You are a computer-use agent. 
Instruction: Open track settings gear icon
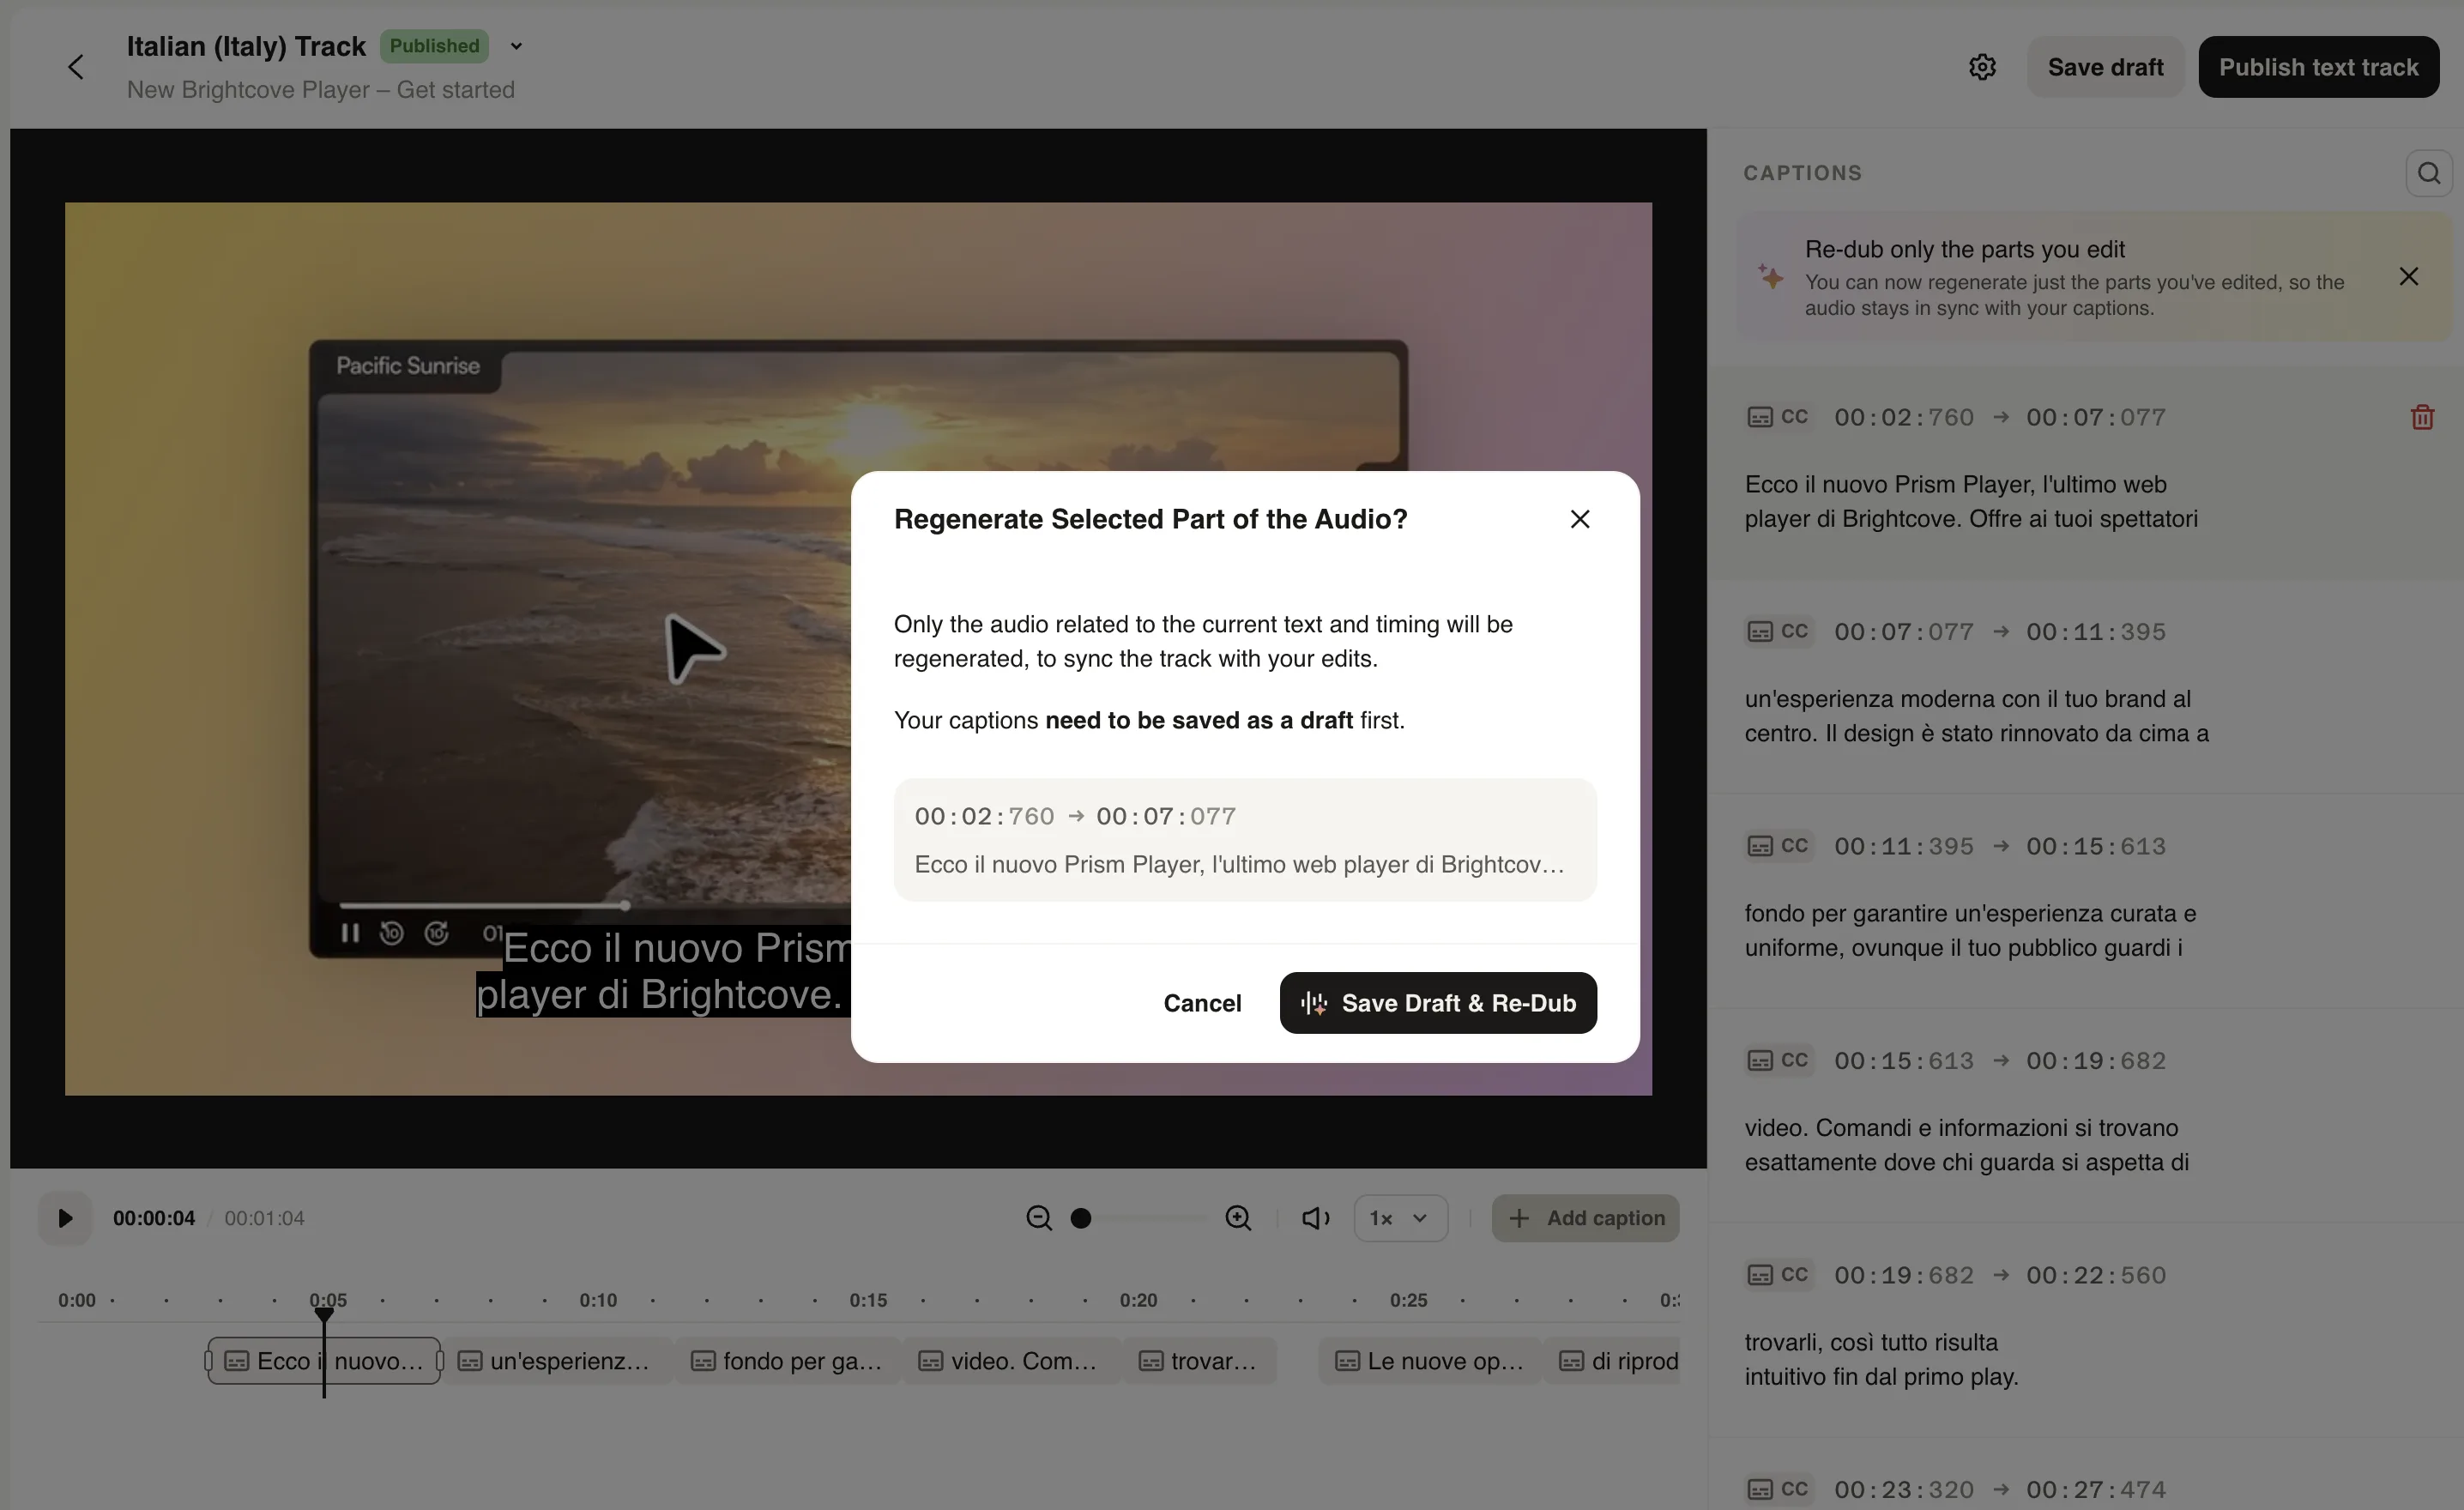pos(1982,67)
